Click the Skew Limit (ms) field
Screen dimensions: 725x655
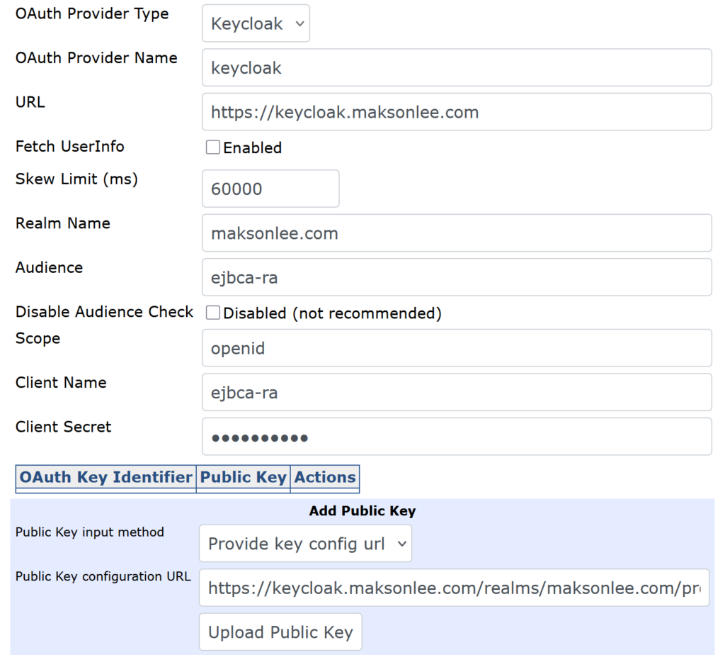point(270,189)
